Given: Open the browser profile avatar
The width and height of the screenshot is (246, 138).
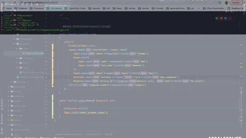Looking at the screenshot, I should coord(226,3).
